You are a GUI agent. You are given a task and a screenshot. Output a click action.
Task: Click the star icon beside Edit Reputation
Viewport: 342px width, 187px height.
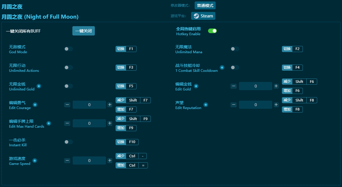pyautogui.click(x=206, y=105)
